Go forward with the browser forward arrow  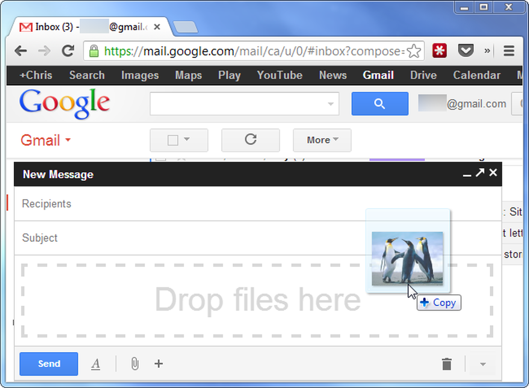pos(44,51)
